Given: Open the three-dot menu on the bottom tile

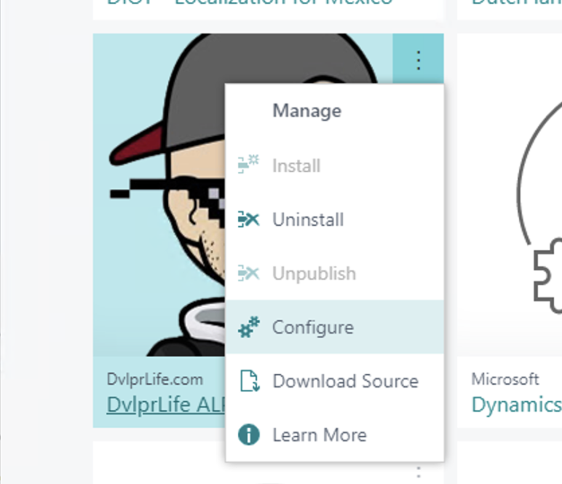Looking at the screenshot, I should point(418,472).
